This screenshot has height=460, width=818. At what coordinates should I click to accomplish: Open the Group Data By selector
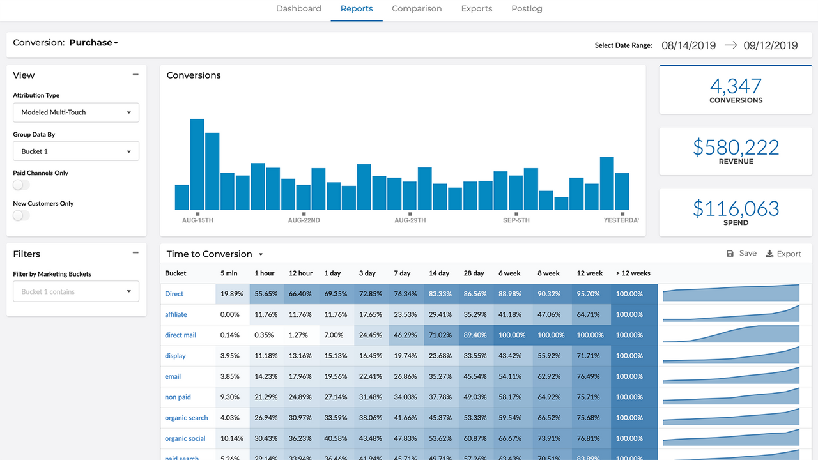[x=75, y=151]
